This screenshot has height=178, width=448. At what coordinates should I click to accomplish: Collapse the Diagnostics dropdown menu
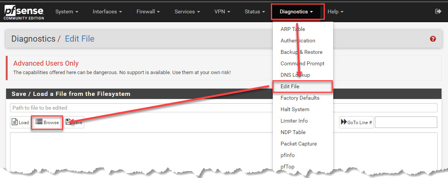296,12
